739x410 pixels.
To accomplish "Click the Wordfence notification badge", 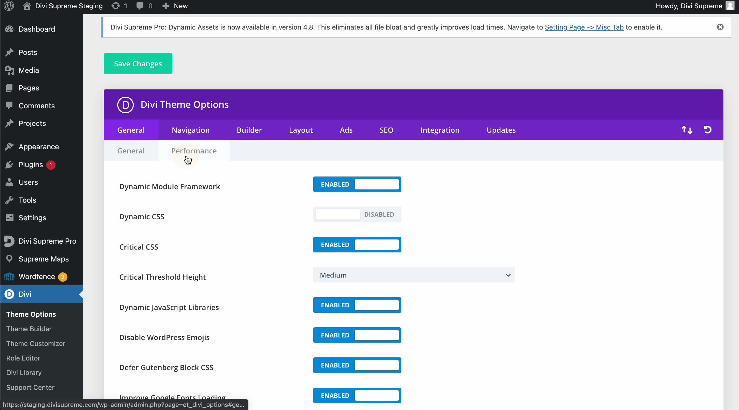I will (x=62, y=277).
